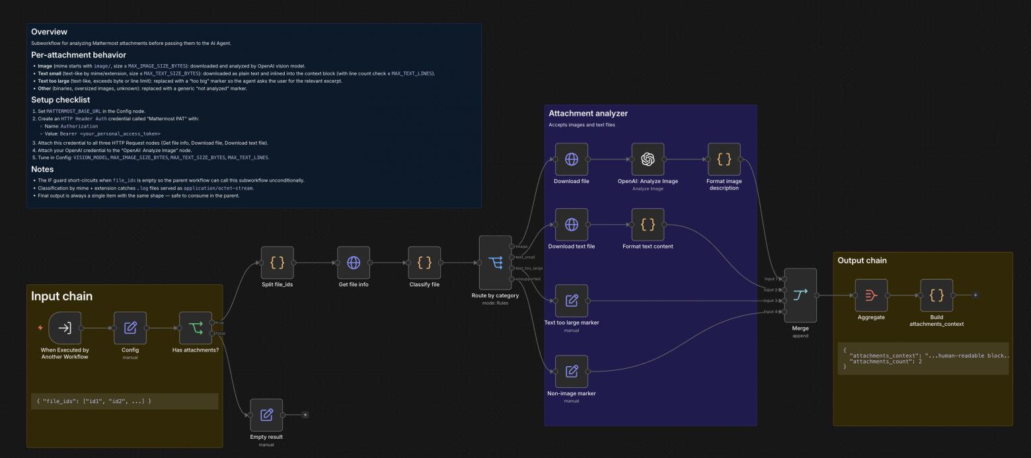
Task: Click the '{ "file_ids": ["id1", "id2", ...] }' code block
Action: click(125, 401)
